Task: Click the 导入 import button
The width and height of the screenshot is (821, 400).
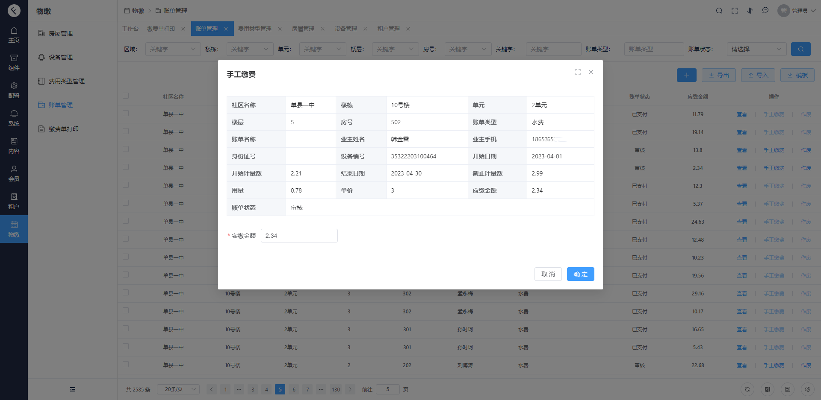Action: click(758, 75)
